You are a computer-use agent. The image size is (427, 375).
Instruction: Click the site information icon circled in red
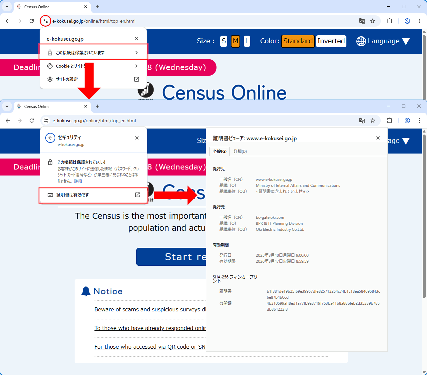pos(45,21)
